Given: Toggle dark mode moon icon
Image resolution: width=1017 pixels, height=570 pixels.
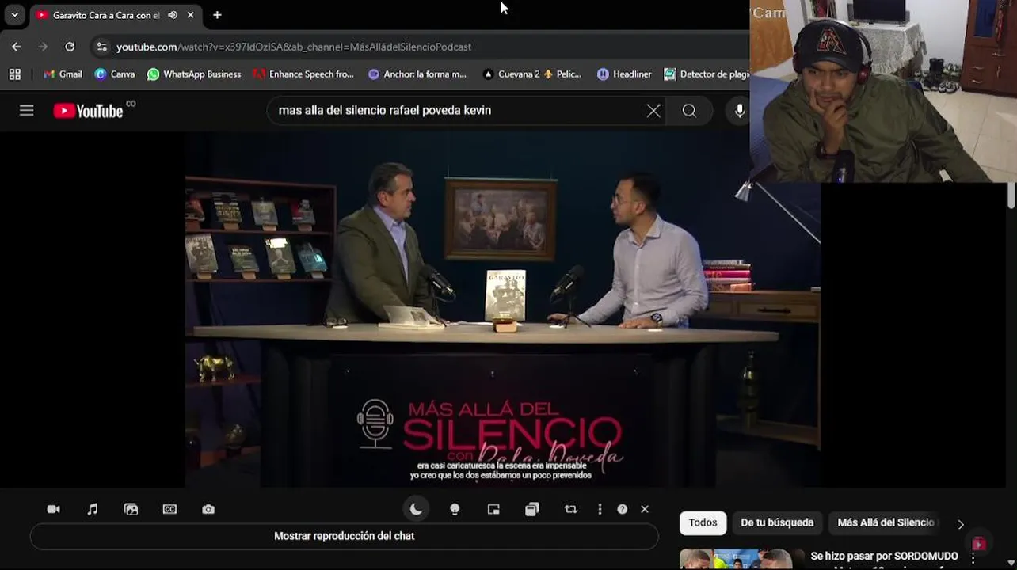Looking at the screenshot, I should pyautogui.click(x=416, y=509).
